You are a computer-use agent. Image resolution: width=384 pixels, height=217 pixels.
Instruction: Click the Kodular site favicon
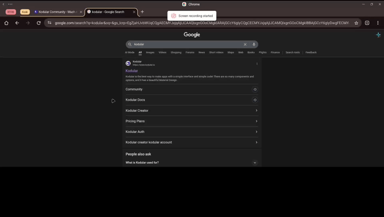pyautogui.click(x=128, y=63)
